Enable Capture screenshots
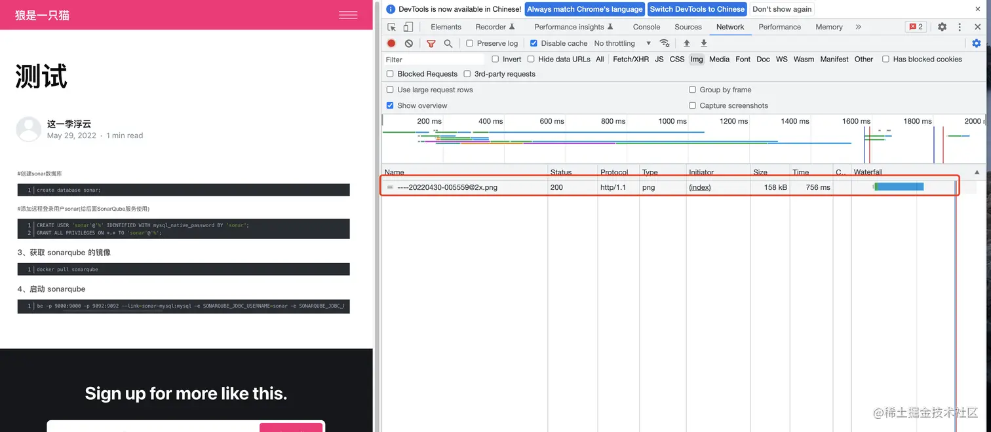The height and width of the screenshot is (432, 991). tap(692, 105)
